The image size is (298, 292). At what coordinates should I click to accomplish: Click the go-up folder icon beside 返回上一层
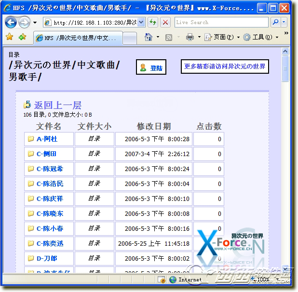click(27, 105)
